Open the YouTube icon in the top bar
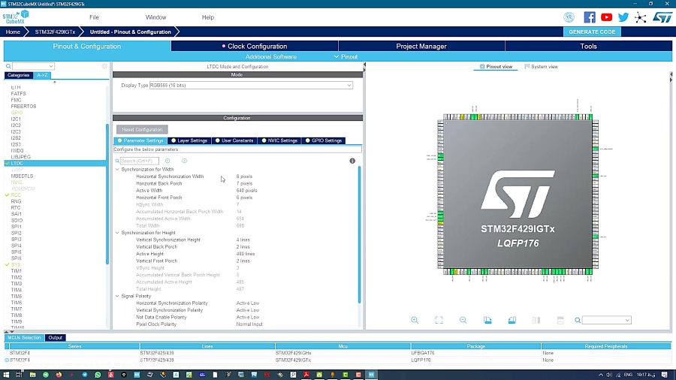676x380 pixels. click(607, 17)
